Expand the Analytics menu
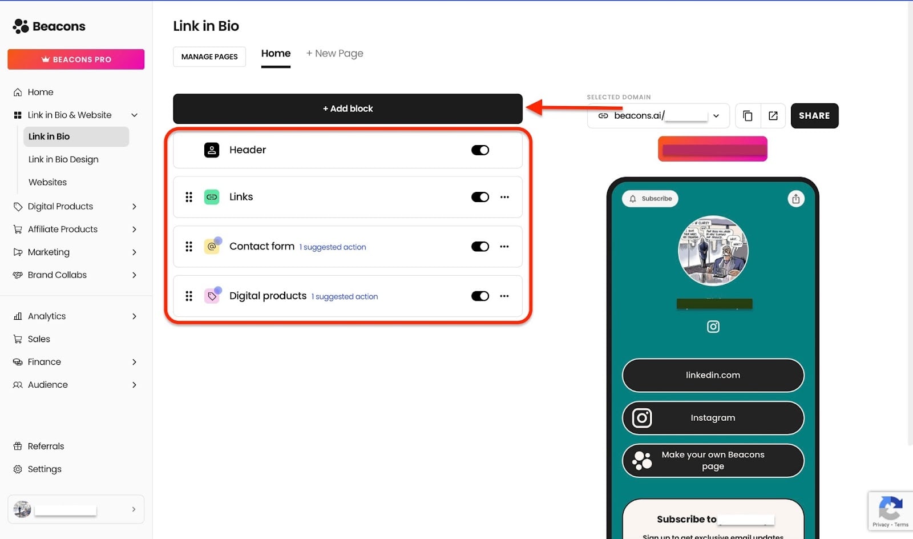This screenshot has height=539, width=913. (135, 316)
